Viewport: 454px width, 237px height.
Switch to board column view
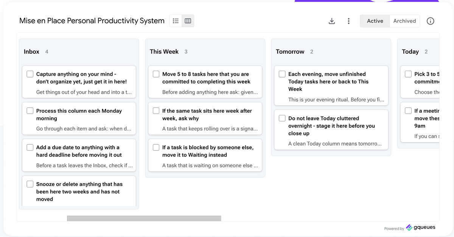[x=188, y=21]
